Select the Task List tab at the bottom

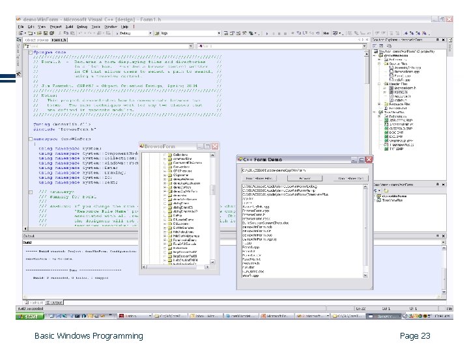[35, 302]
